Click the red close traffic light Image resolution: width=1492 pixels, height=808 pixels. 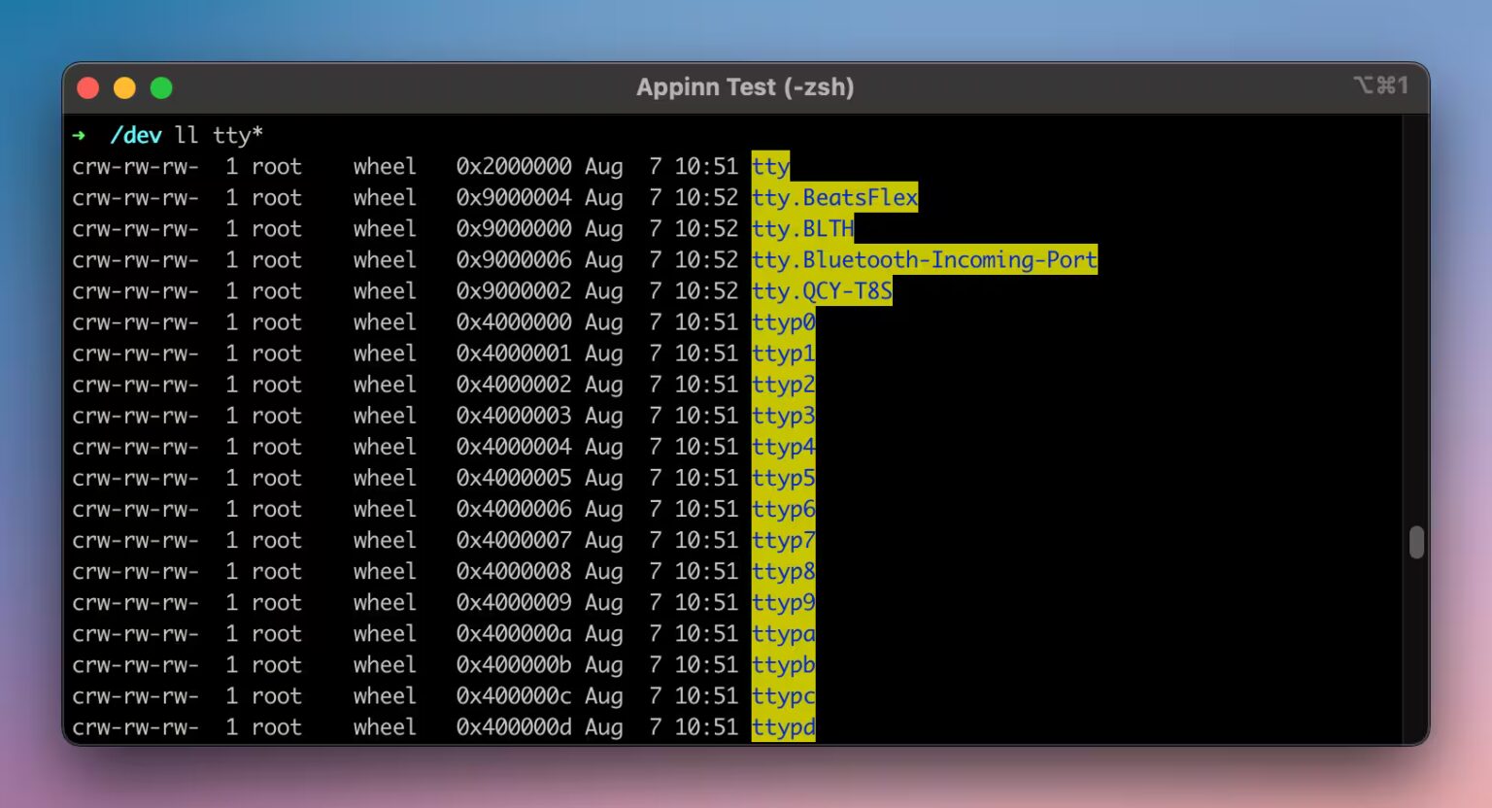87,87
